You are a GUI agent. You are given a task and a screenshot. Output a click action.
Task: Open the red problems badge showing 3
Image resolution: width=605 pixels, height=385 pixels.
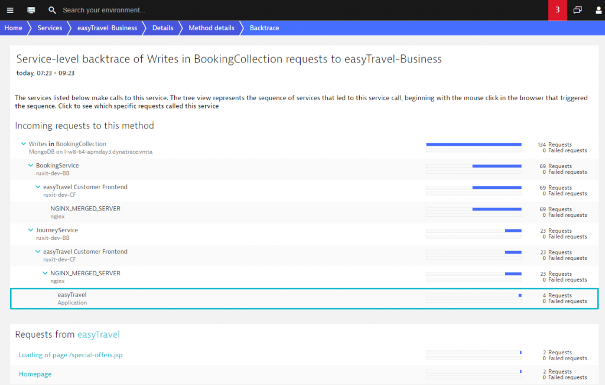(557, 10)
